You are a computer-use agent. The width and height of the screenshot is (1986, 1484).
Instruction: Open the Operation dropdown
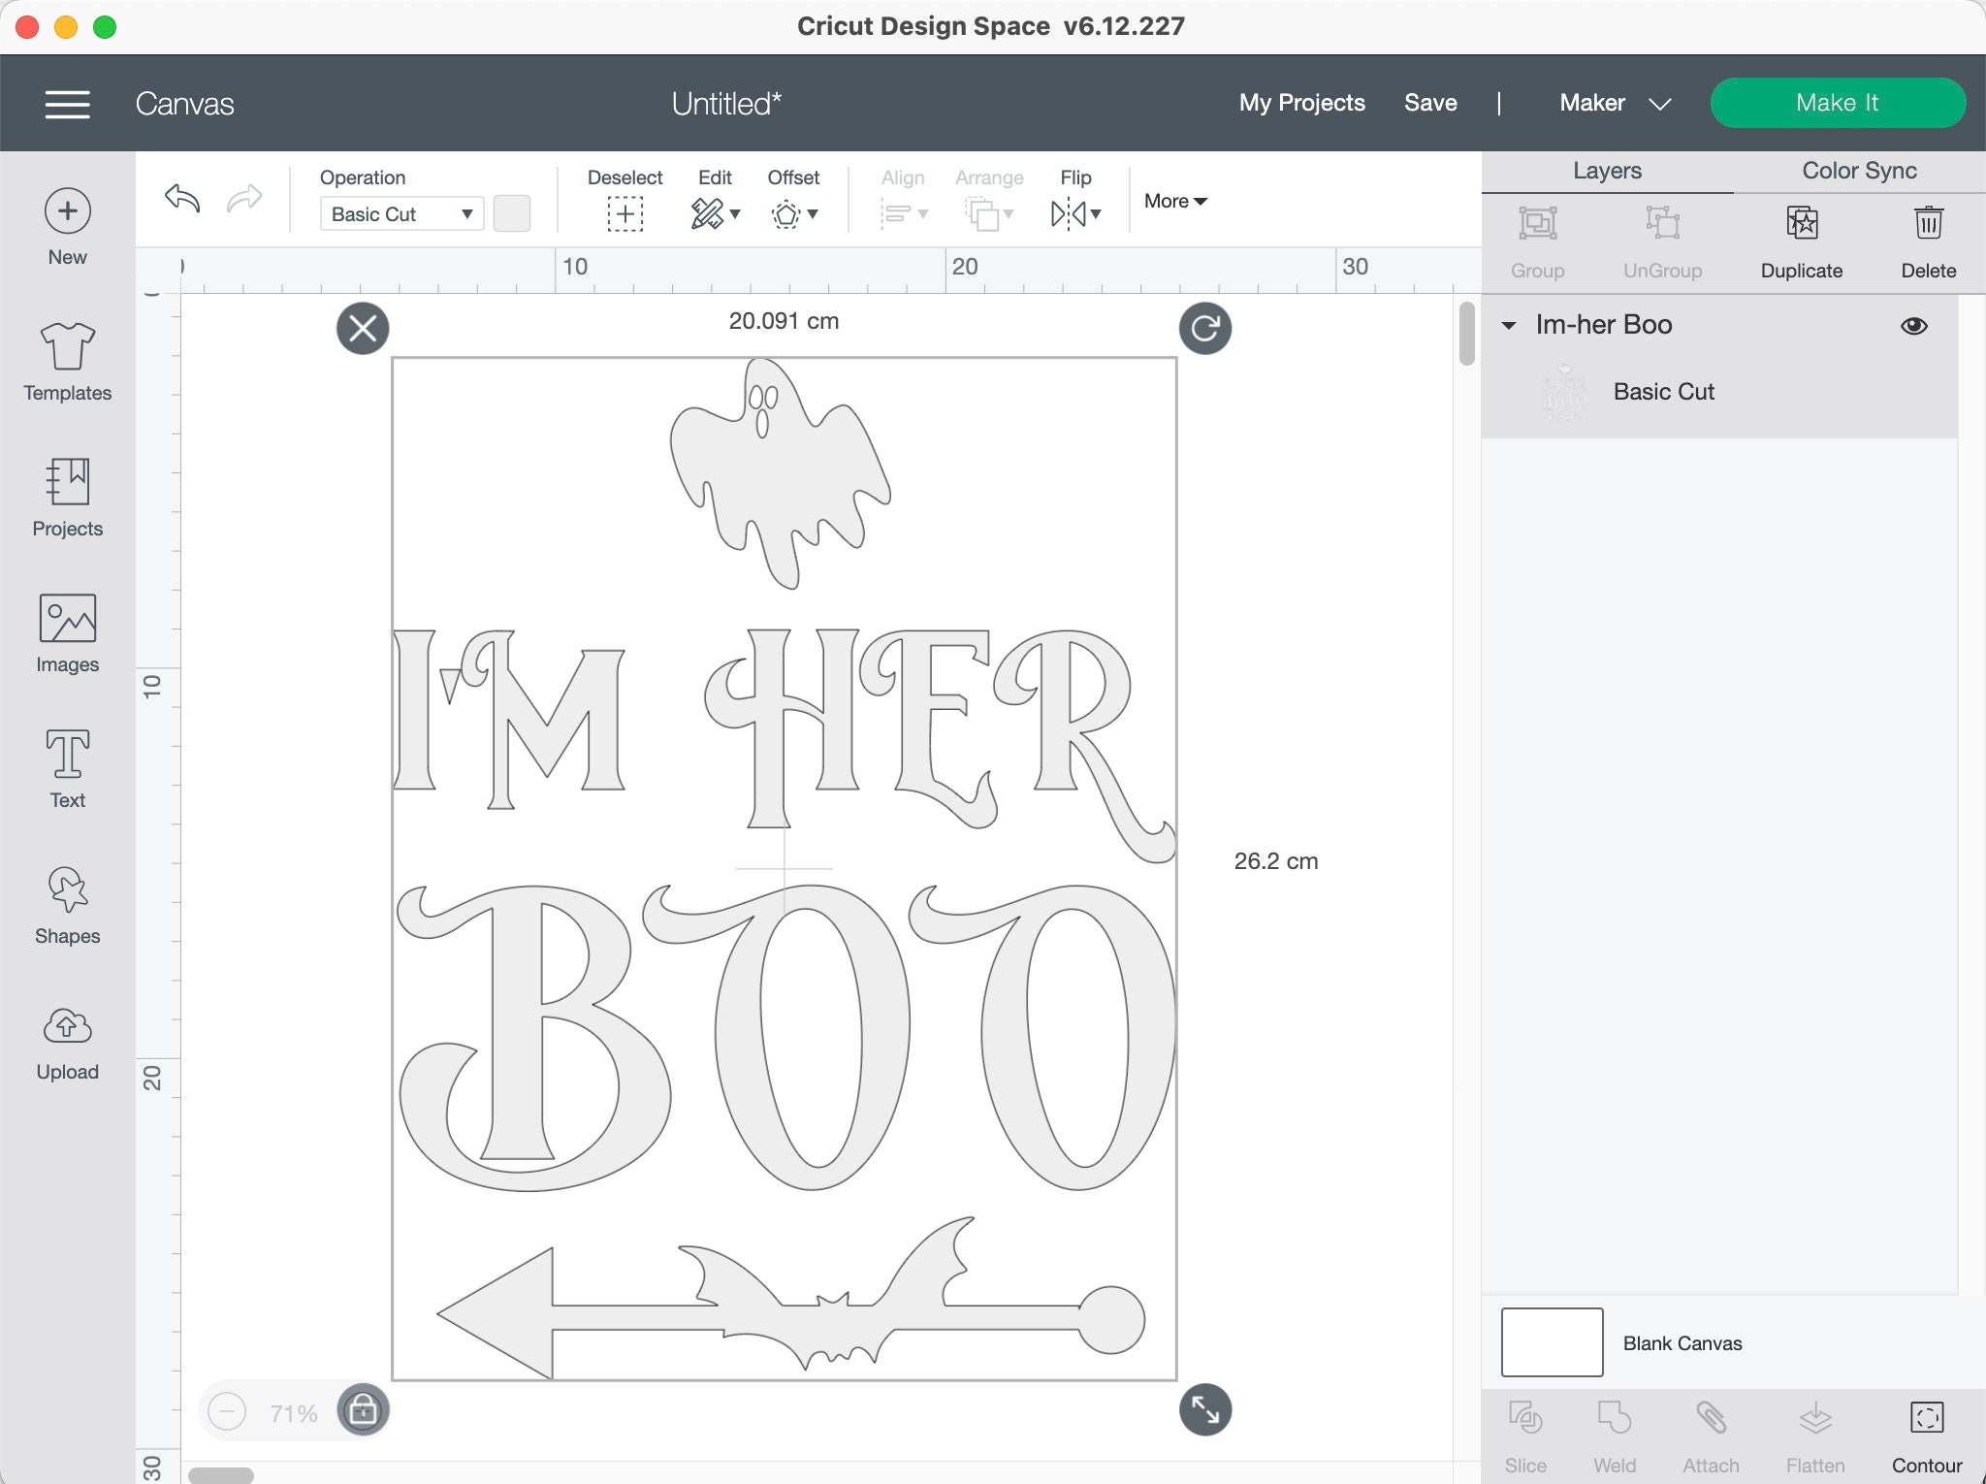pos(400,213)
